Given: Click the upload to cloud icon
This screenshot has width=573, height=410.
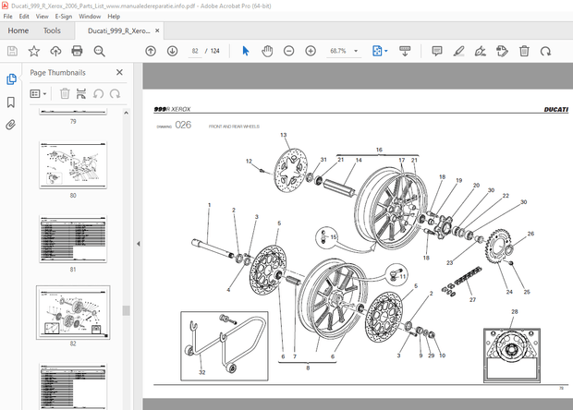Looking at the screenshot, I should [x=55, y=51].
